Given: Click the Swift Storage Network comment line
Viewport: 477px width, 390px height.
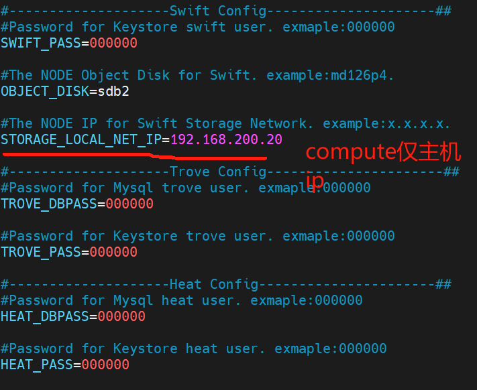Looking at the screenshot, I should [225, 123].
